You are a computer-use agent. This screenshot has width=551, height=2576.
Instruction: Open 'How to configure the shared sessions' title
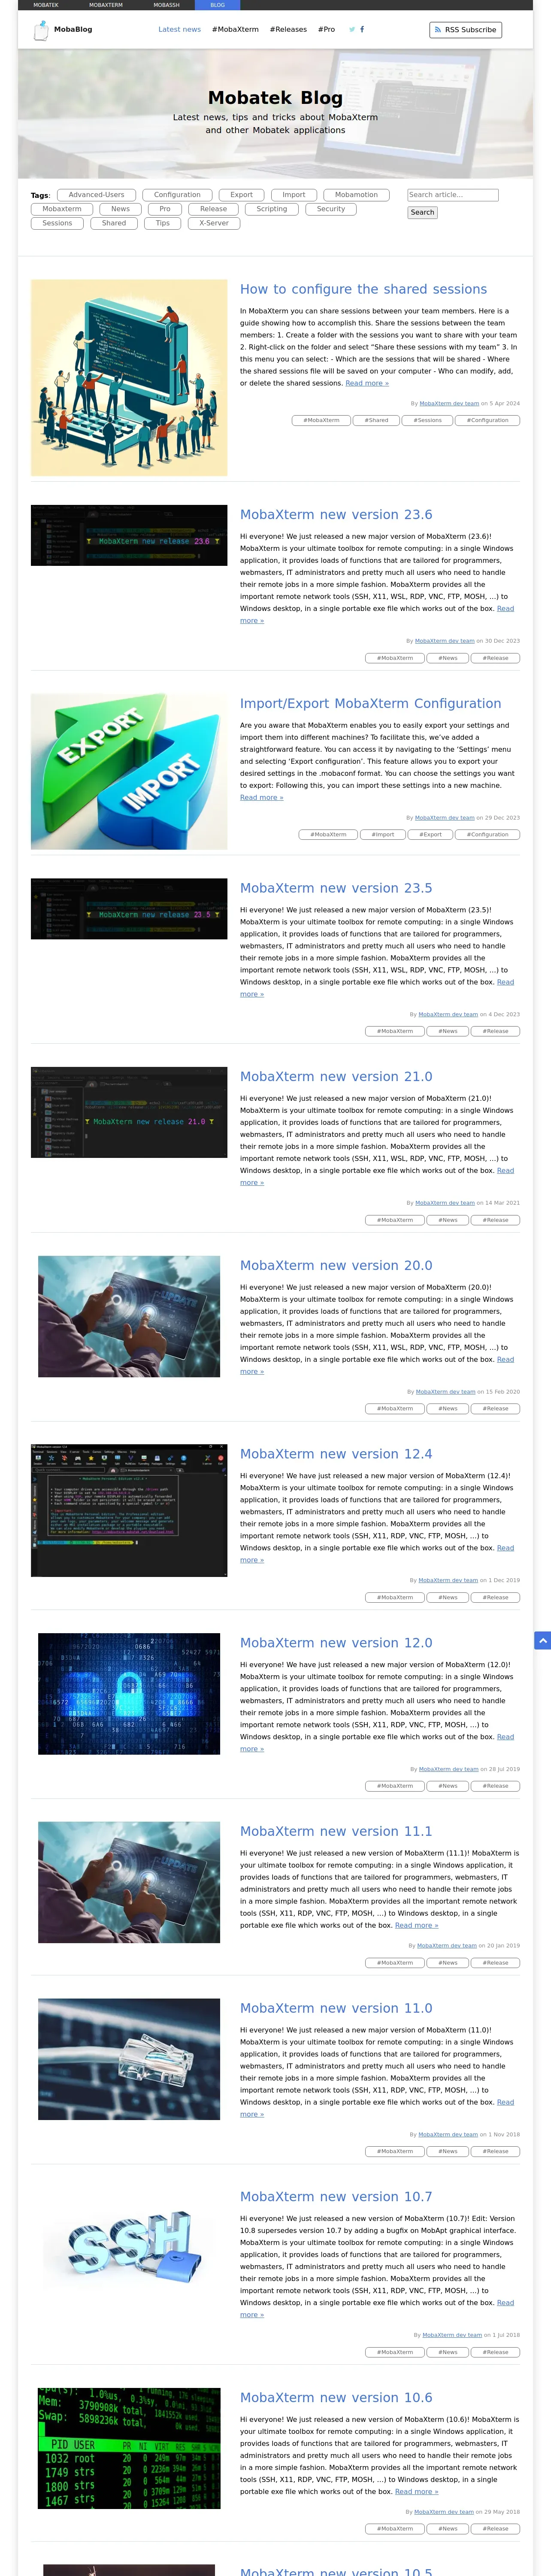[363, 289]
